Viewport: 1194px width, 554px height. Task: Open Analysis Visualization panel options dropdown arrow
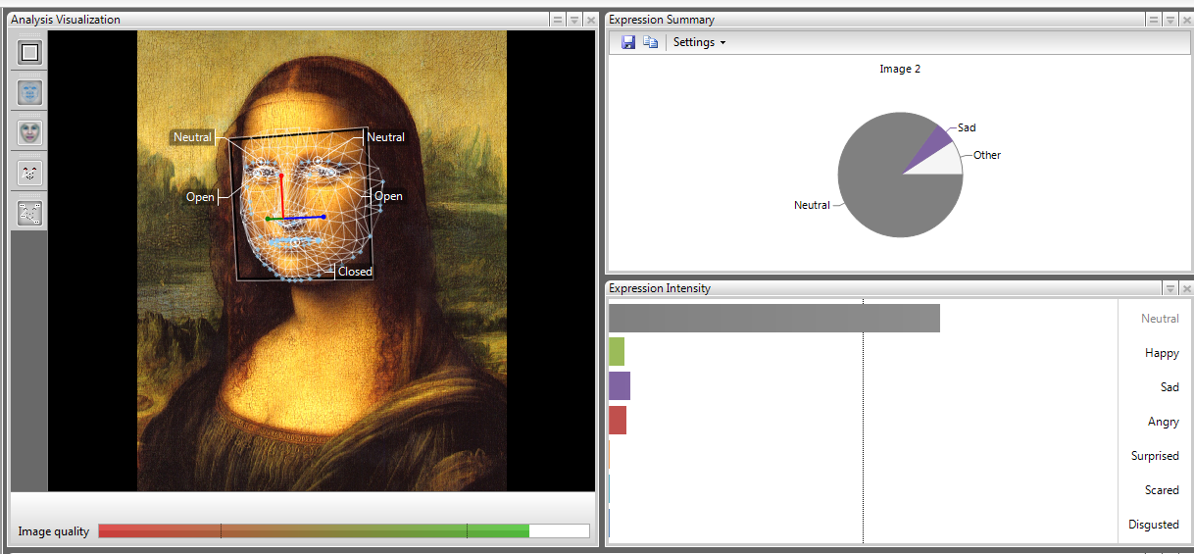pos(574,20)
